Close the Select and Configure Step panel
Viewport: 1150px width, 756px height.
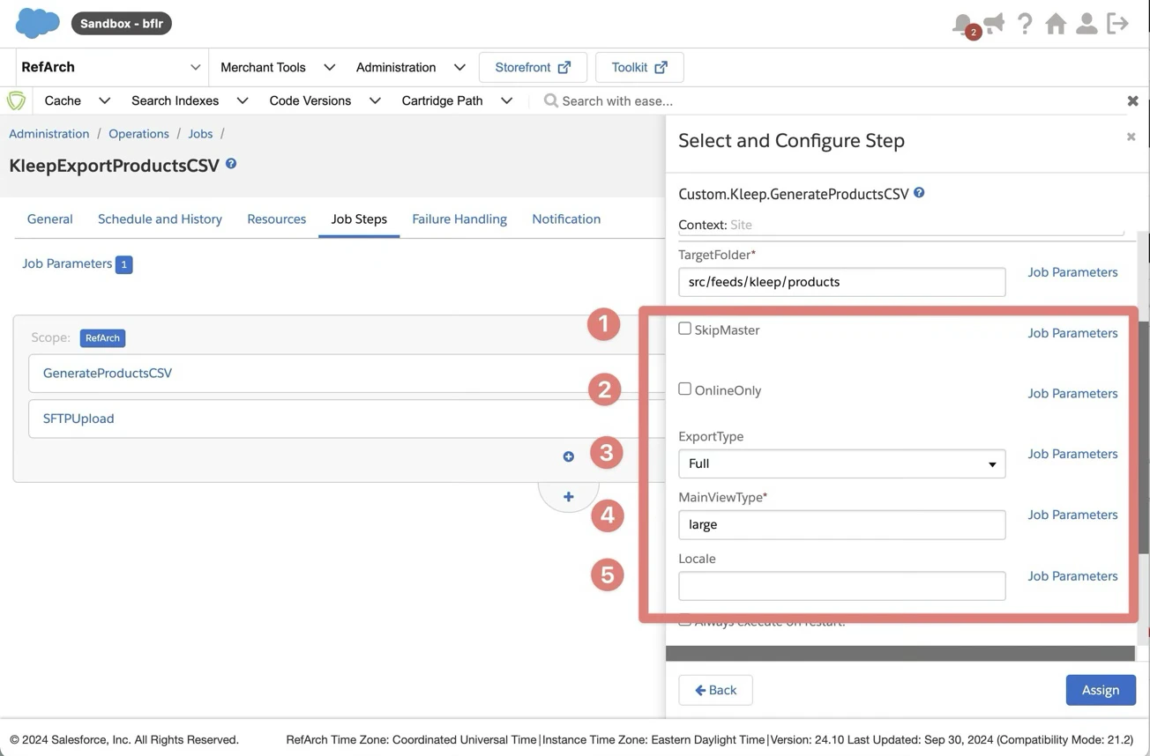[x=1131, y=137]
